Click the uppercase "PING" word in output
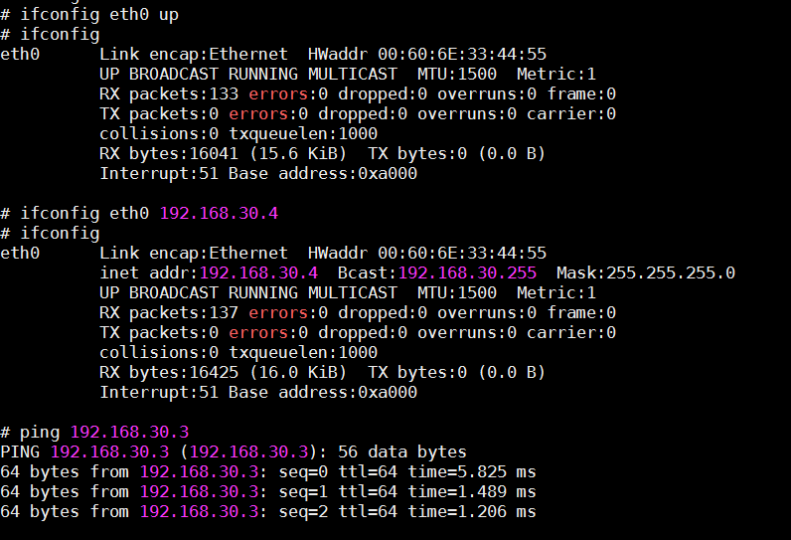791x540 pixels. (20, 452)
